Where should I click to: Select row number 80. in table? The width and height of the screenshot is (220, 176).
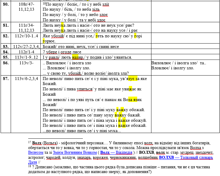(x=6, y=4)
